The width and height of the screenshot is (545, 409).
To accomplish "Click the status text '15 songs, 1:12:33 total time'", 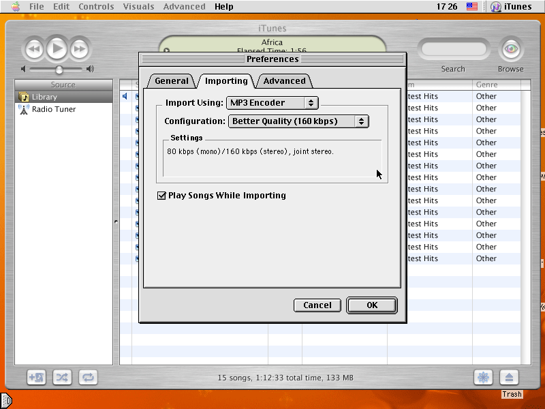I will [285, 378].
